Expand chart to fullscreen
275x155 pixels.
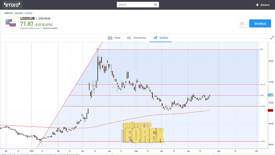(x=272, y=38)
